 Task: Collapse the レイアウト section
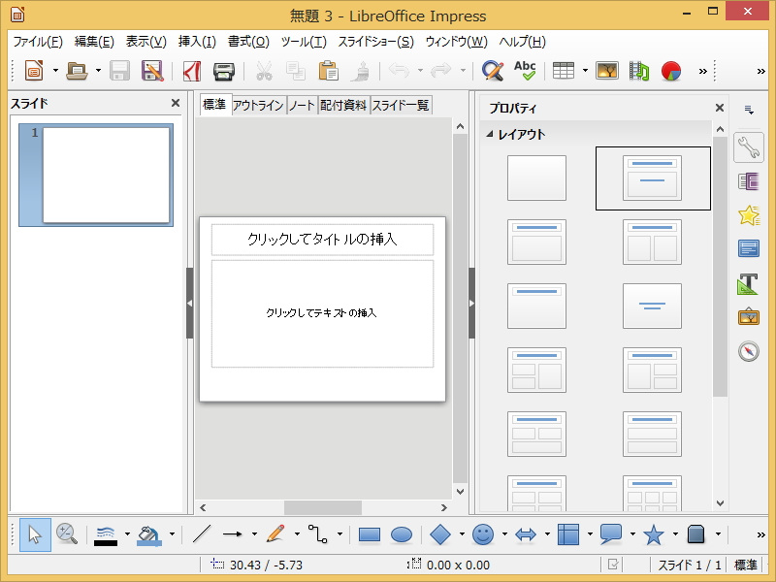pyautogui.click(x=490, y=134)
